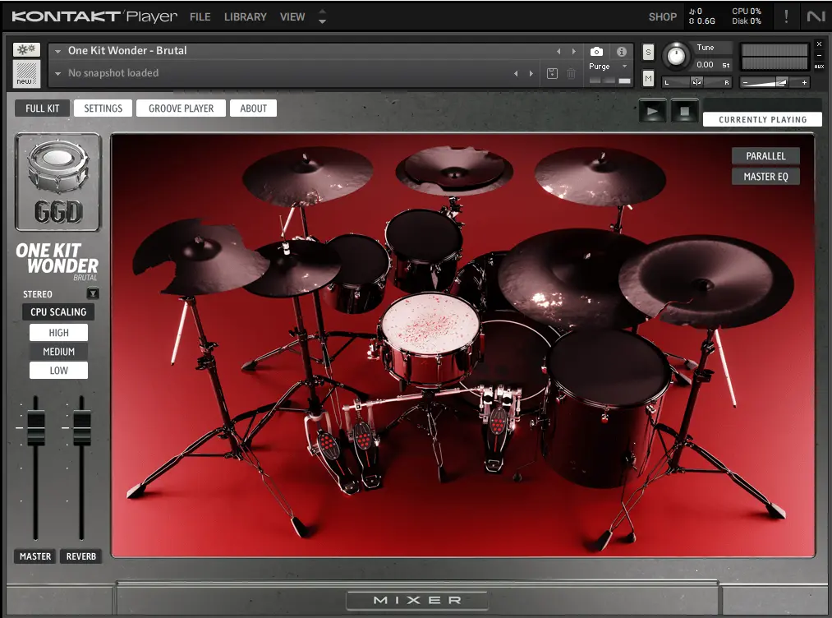The image size is (832, 618).
Task: Set CPU scaling to LOW
Action: [58, 371]
